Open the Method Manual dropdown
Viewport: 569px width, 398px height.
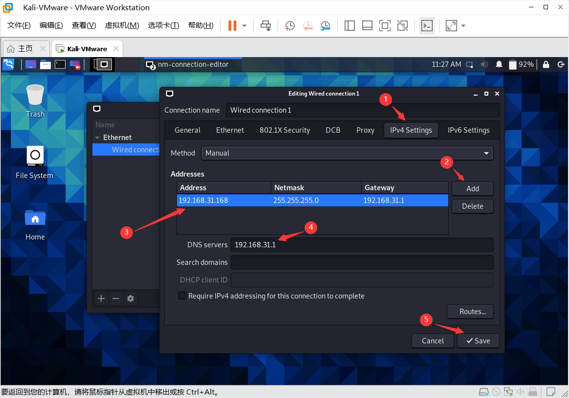pyautogui.click(x=347, y=153)
